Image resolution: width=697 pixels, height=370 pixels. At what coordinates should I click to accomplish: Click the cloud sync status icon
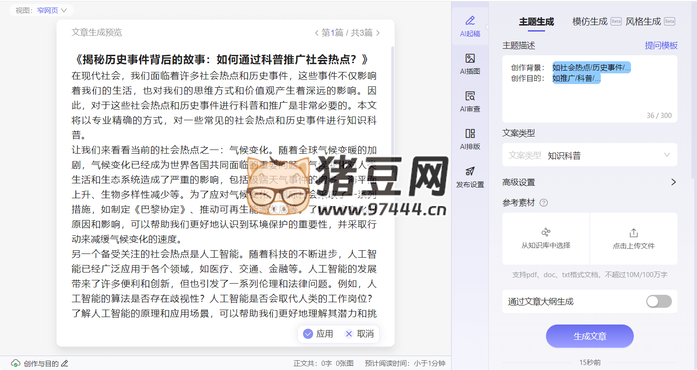pos(16,364)
